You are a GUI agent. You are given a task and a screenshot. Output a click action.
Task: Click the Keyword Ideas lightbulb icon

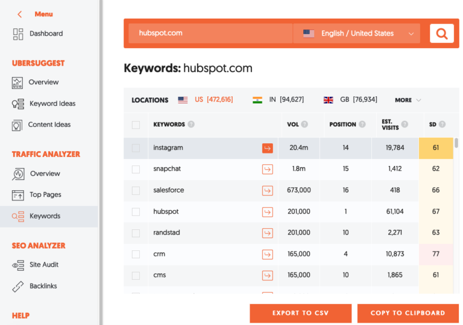point(17,104)
